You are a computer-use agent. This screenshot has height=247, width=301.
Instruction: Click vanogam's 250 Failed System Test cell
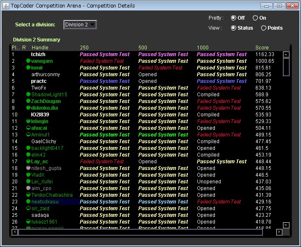tap(102, 61)
